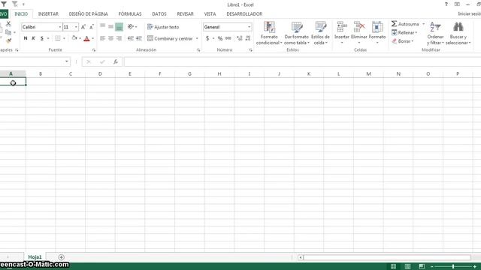The height and width of the screenshot is (270, 481).
Task: Increase font size with the large A icon
Action: coord(83,27)
